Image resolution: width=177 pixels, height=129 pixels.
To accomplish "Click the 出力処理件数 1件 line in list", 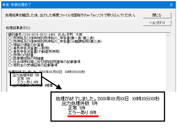I will pyautogui.click(x=26, y=75).
